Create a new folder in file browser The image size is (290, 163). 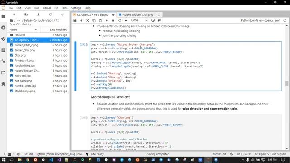(x=26, y=14)
